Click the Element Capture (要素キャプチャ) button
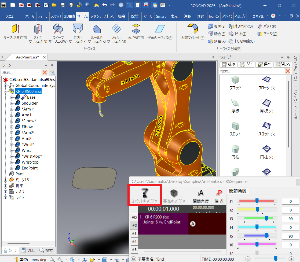300x262 pixels. 174,196
